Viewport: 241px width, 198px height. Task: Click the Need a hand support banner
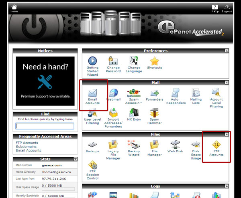coord(45,81)
